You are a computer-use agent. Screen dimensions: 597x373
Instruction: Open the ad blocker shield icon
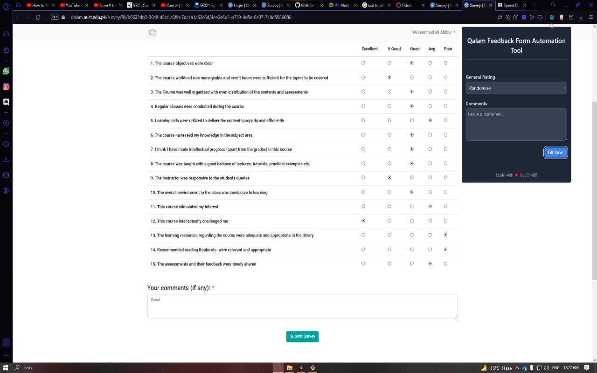click(524, 17)
